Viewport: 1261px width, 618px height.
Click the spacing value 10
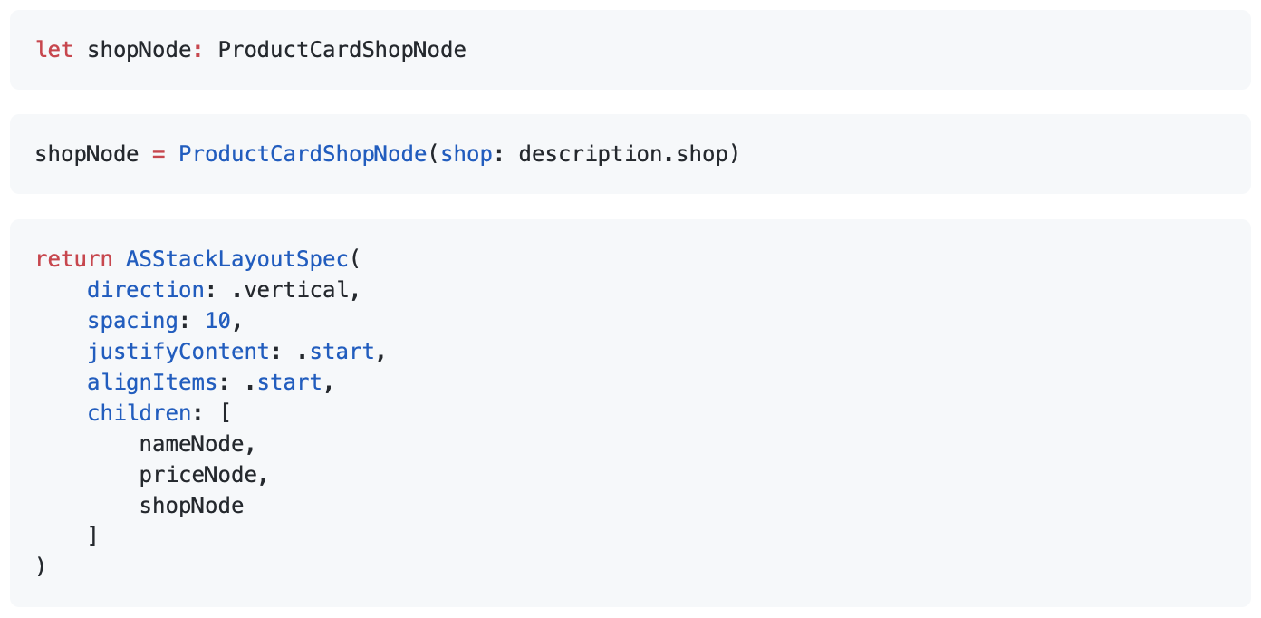pyautogui.click(x=217, y=321)
